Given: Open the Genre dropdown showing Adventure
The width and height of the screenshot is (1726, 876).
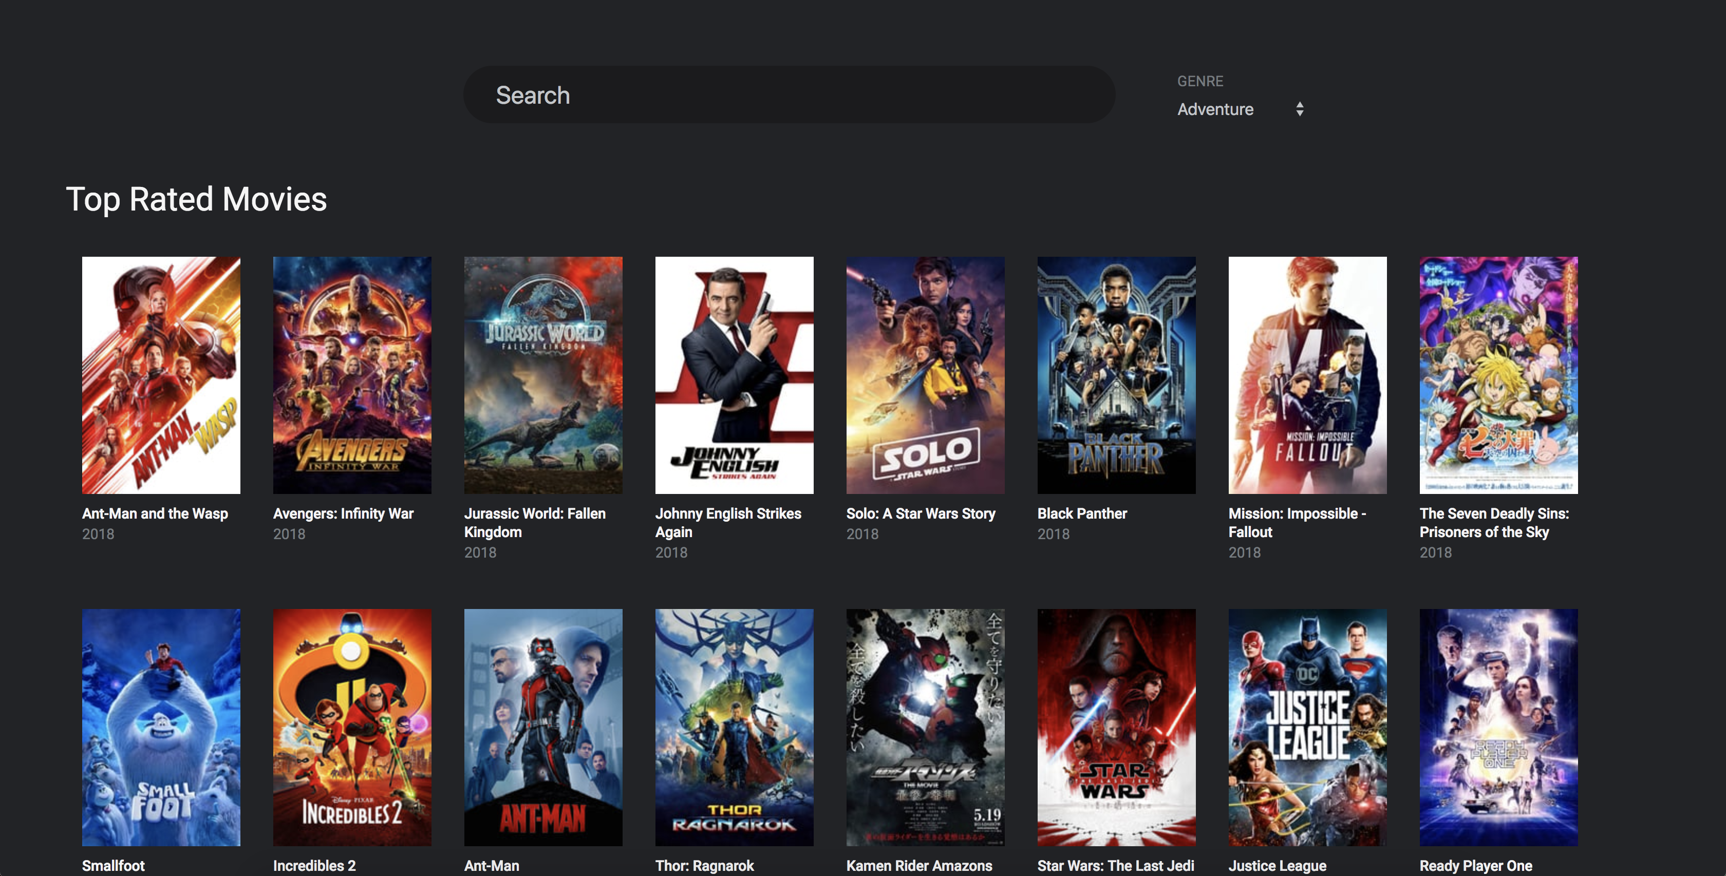Looking at the screenshot, I should [x=1215, y=109].
